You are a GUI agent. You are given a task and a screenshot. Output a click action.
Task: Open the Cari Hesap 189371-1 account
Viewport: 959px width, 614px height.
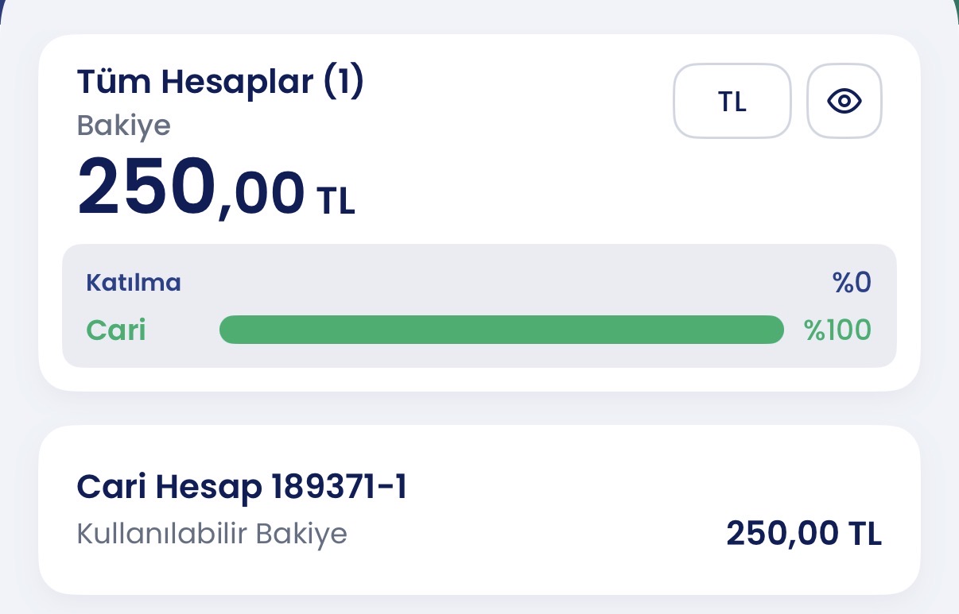[479, 510]
